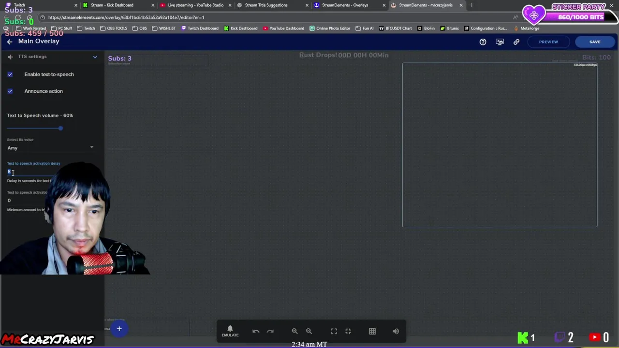
Task: Click the PREVIEW button
Action: click(x=548, y=42)
